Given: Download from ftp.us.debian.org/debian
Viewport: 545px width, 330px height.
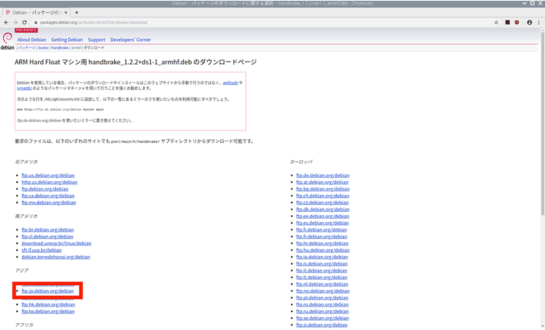Looking at the screenshot, I should (x=48, y=175).
